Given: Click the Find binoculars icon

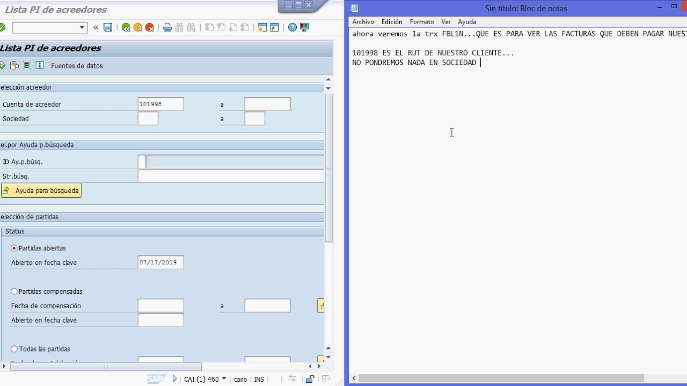Looking at the screenshot, I should click(179, 27).
